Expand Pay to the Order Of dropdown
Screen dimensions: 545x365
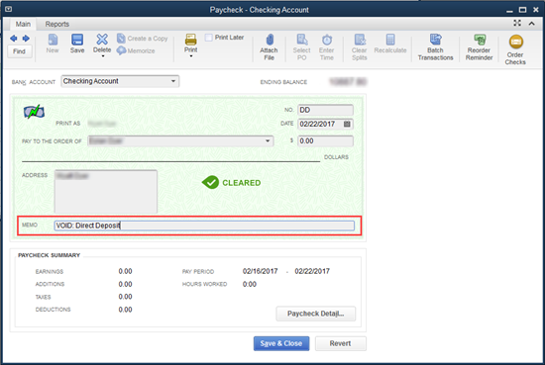pyautogui.click(x=268, y=140)
